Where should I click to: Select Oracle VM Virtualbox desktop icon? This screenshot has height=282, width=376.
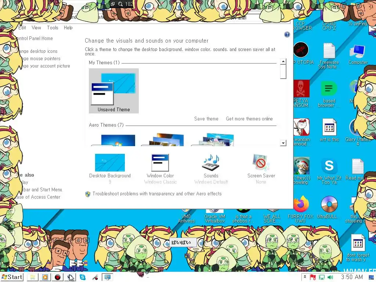pos(214,216)
